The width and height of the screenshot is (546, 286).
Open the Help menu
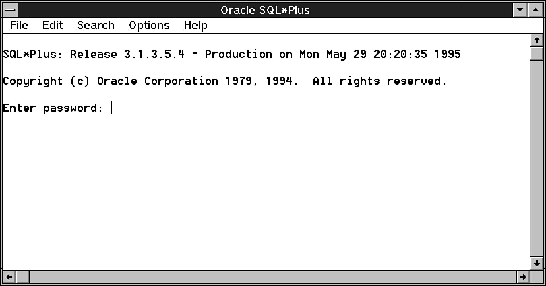(195, 26)
